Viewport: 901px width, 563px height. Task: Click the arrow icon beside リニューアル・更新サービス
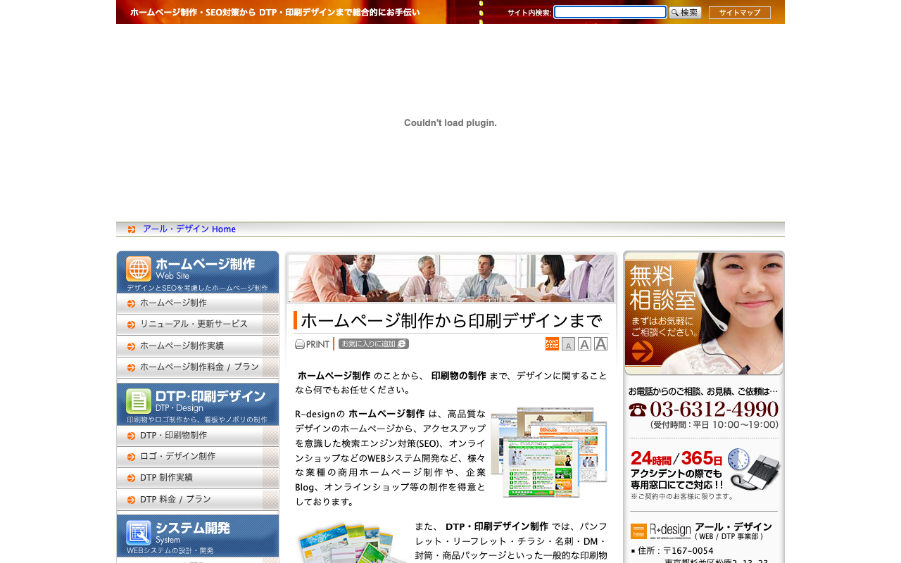pos(132,325)
